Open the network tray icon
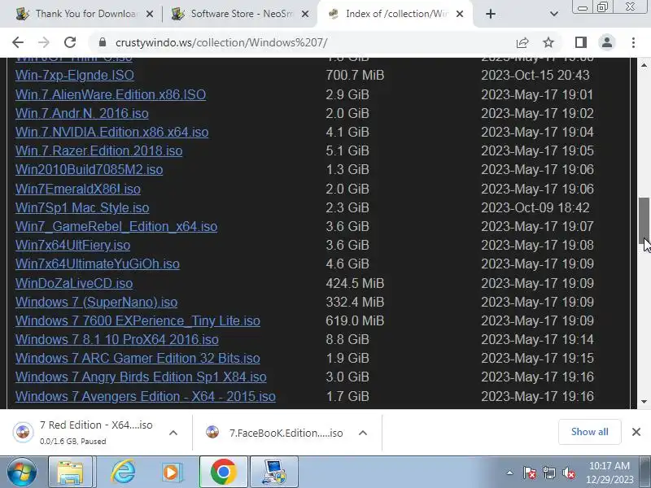 coord(549,473)
